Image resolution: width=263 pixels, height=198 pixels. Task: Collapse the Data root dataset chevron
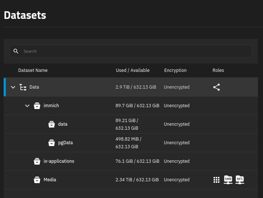coord(13,87)
